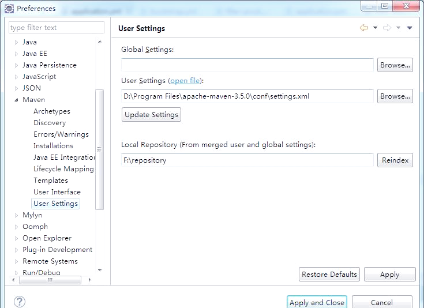
Task: Maximize the Preferences window
Action: click(385, 5)
